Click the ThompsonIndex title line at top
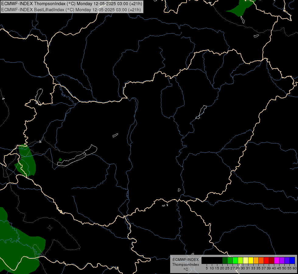Viewport: 298px width, 274px height. click(72, 4)
